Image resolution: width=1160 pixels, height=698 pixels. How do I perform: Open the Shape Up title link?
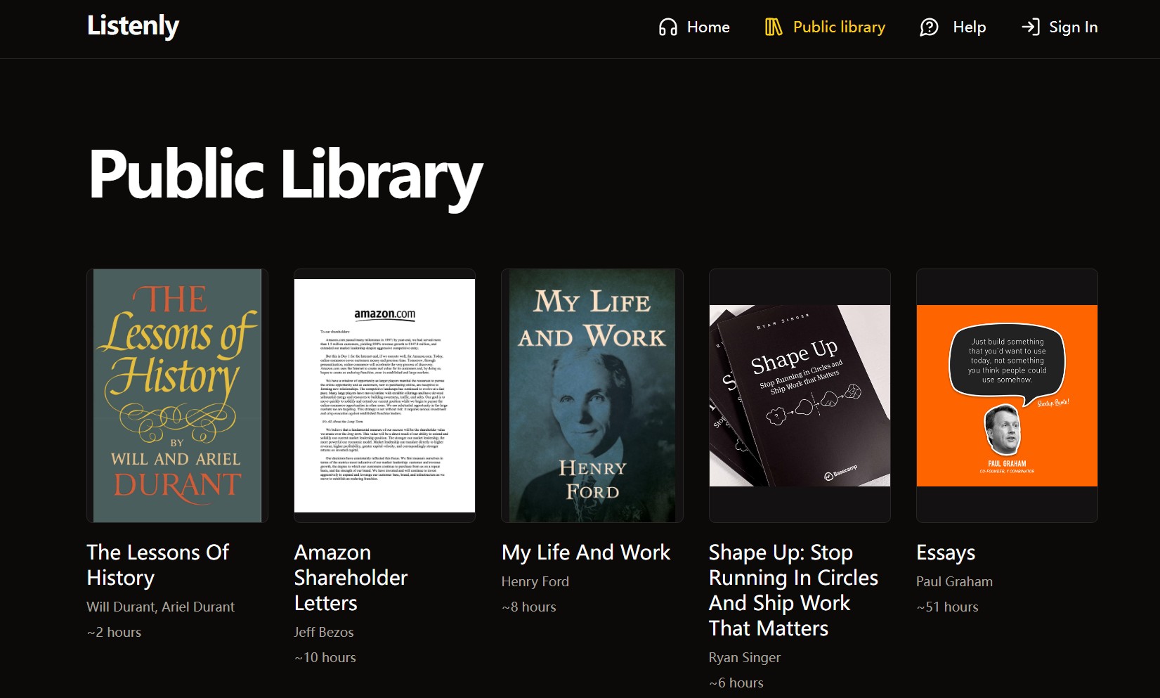coord(794,590)
